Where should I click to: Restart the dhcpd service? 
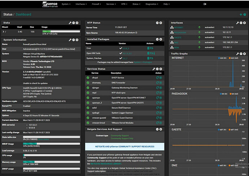157,77
